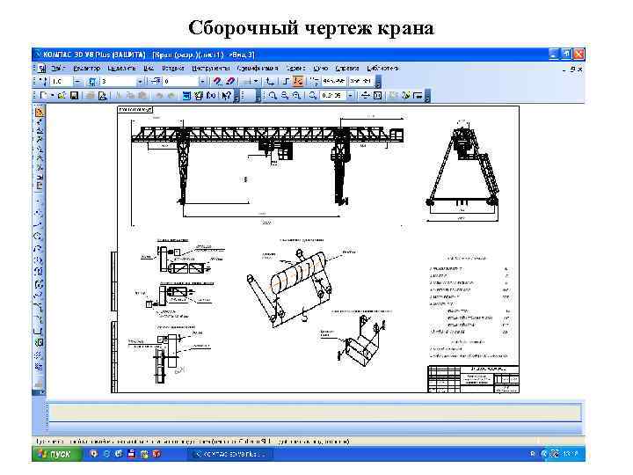The height and width of the screenshot is (475, 633).
Task: Open the Вставка menu
Action: tap(173, 69)
